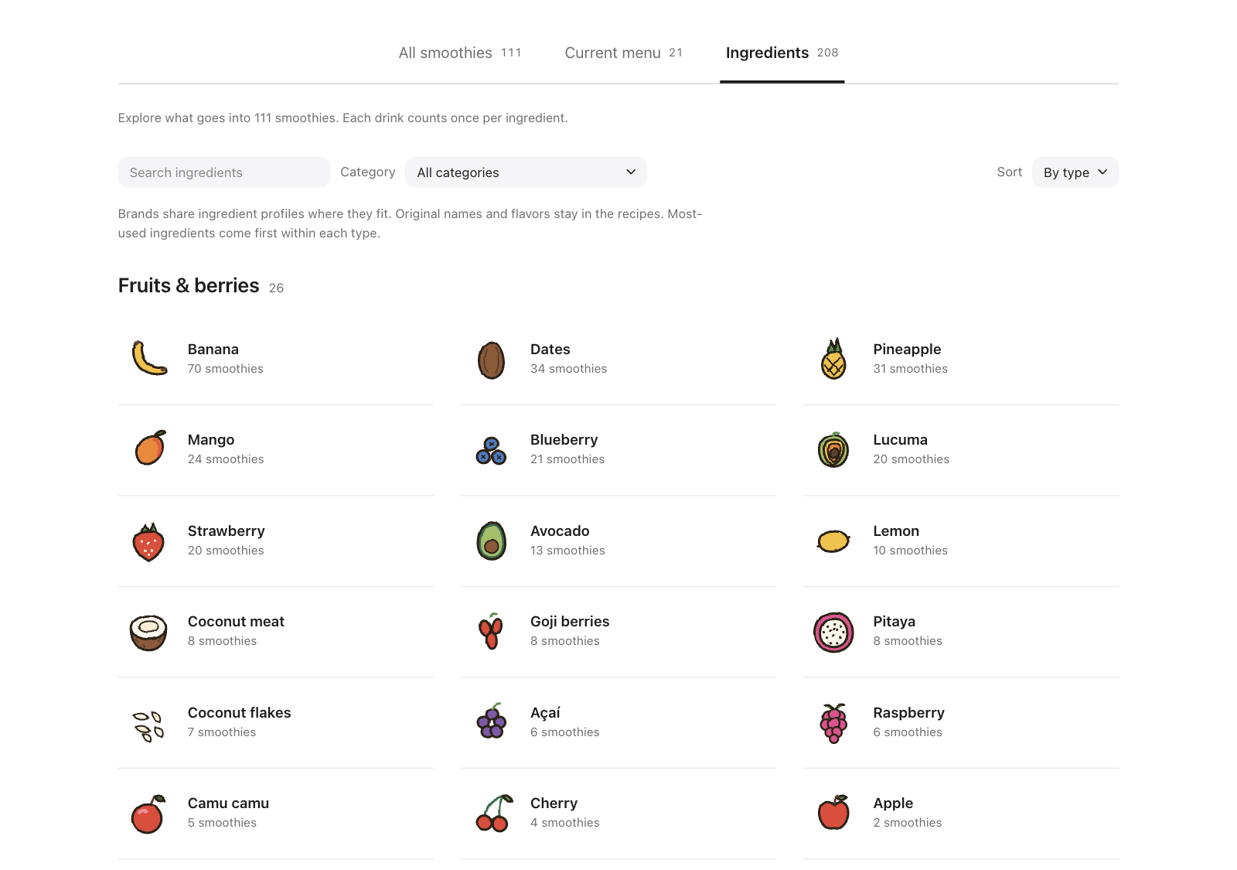
Task: Click the '70 smoothies' count under Banana
Action: [226, 369]
